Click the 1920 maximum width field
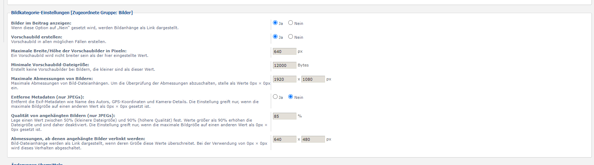The width and height of the screenshot is (594, 165). pyautogui.click(x=284, y=79)
